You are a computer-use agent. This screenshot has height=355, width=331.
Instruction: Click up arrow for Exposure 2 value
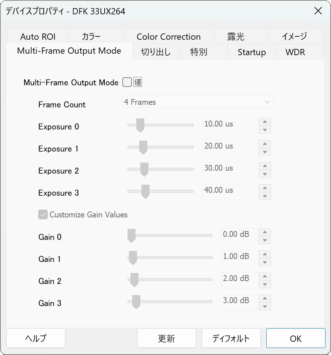(265, 166)
